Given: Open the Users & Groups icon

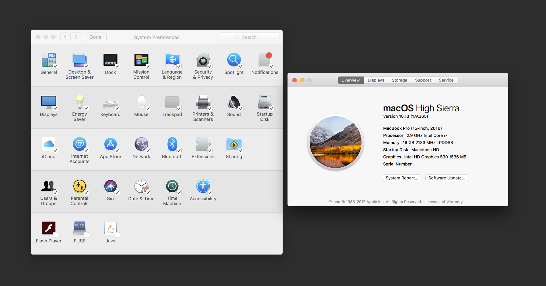Looking at the screenshot, I should [49, 186].
